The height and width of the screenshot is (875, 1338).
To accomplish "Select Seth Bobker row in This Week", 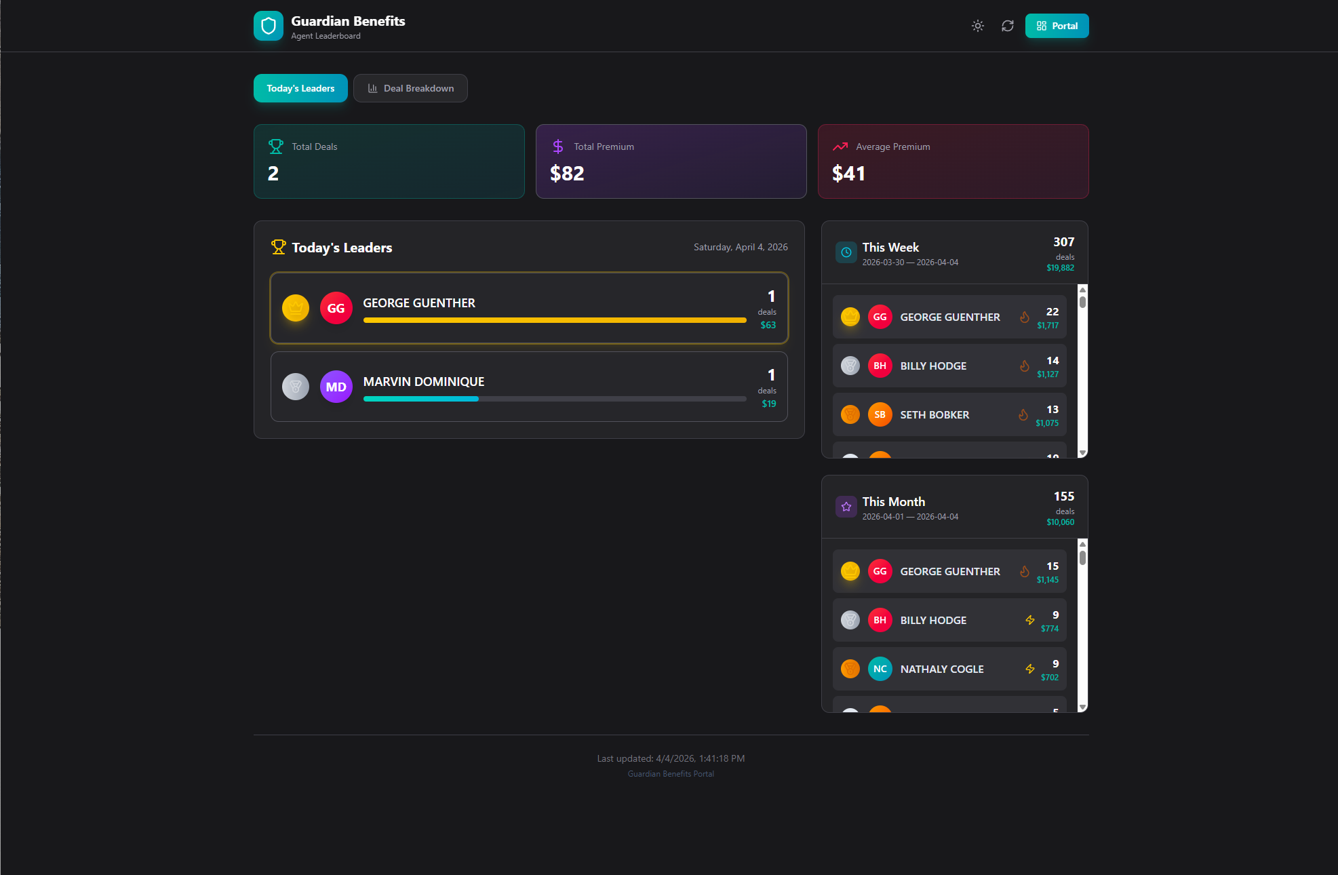I will tap(949, 414).
